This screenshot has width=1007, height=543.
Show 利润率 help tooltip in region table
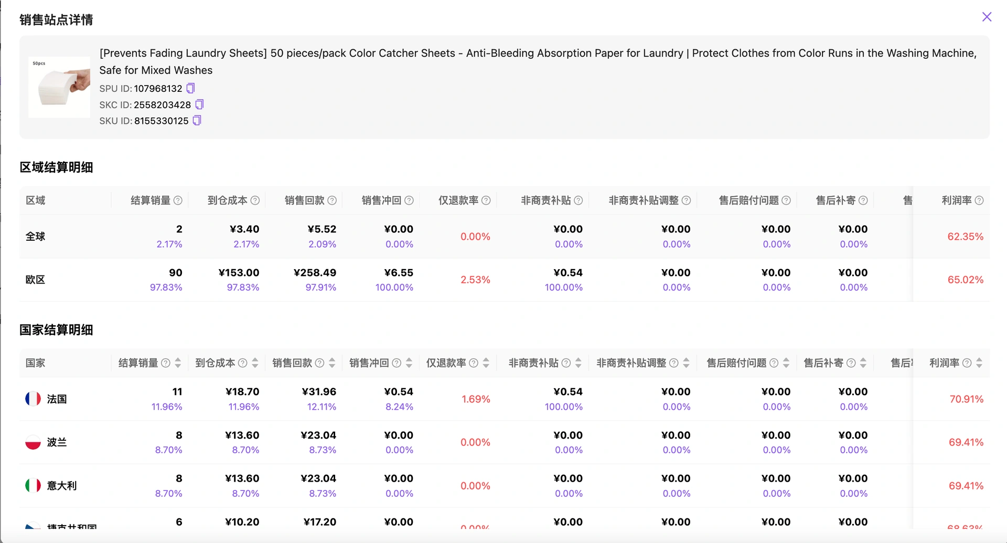coord(979,200)
